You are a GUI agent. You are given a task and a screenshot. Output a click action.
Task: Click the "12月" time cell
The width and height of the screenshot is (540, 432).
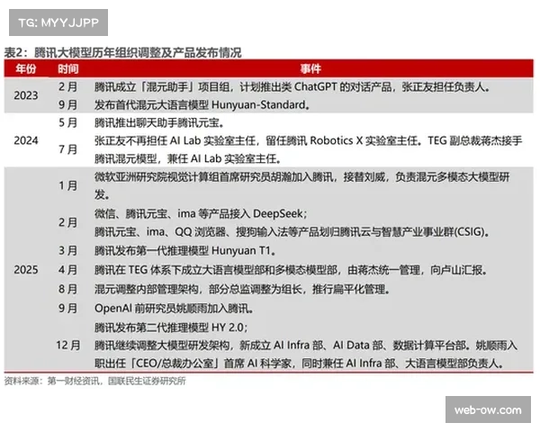[x=67, y=345]
